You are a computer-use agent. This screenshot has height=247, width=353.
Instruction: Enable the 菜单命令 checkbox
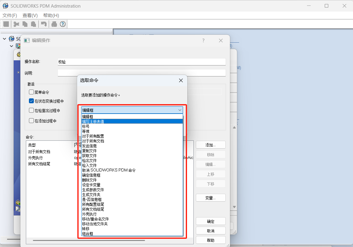(31, 92)
